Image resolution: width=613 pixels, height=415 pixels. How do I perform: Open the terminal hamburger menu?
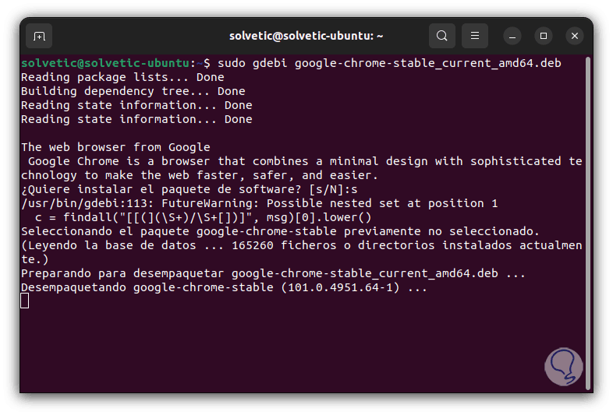(475, 36)
